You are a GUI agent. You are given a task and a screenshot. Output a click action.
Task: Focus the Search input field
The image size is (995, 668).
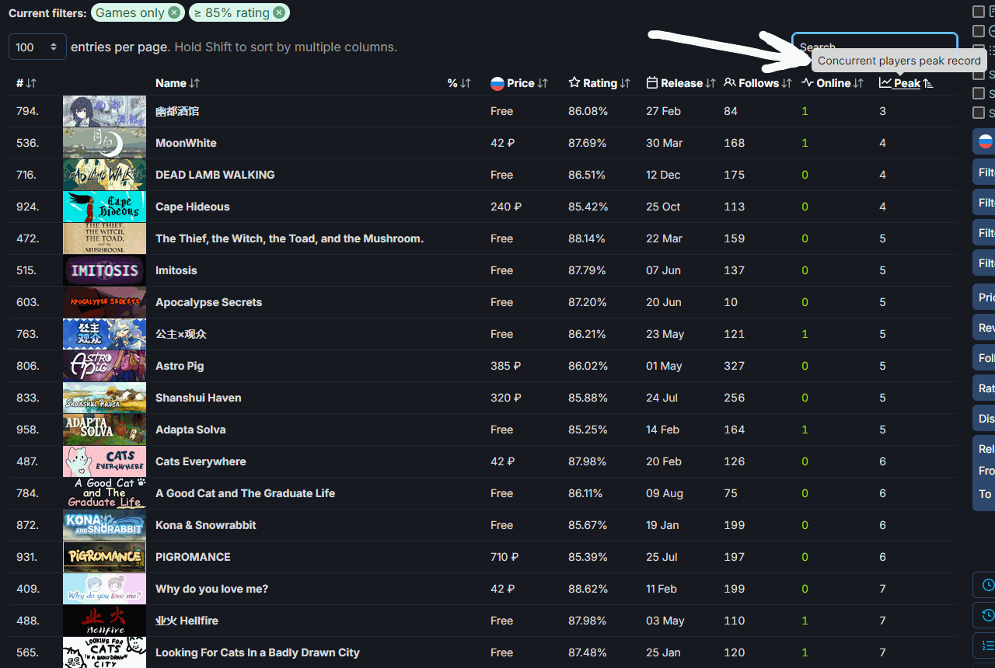click(875, 47)
